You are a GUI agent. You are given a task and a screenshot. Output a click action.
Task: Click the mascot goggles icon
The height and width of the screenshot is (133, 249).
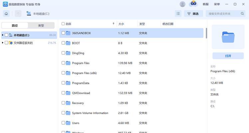pos(193,3)
